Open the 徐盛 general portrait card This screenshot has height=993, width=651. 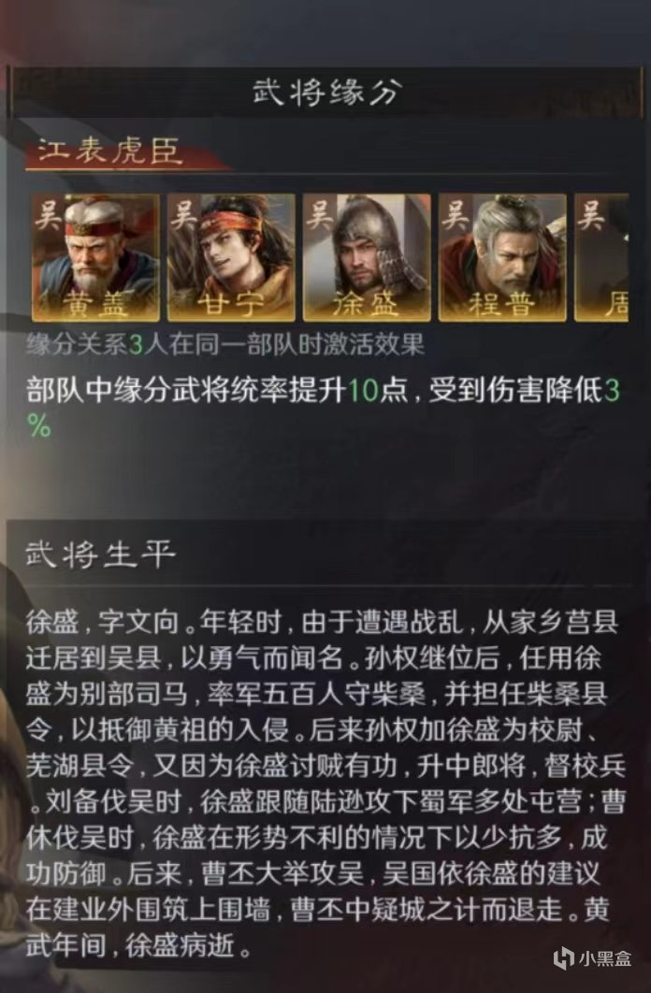click(367, 258)
